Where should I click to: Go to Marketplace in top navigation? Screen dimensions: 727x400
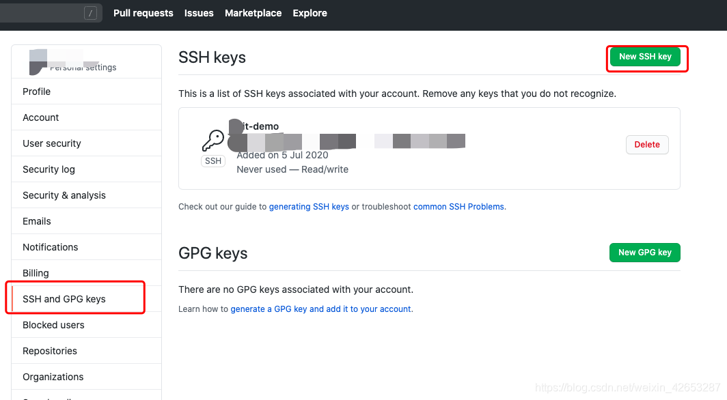tap(253, 13)
